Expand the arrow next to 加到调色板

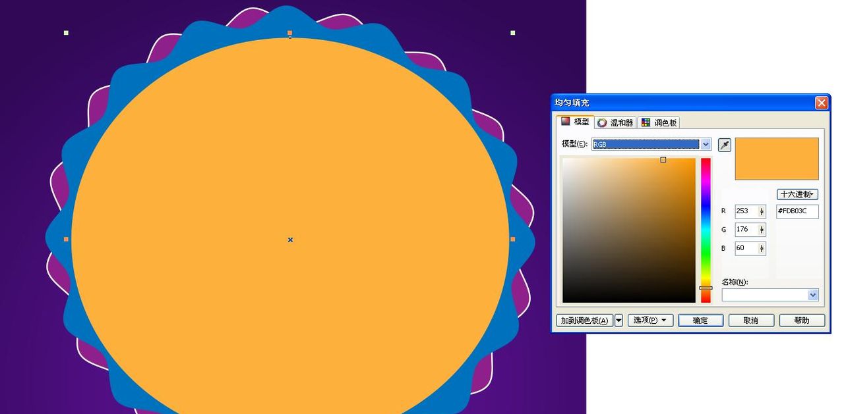click(x=618, y=321)
